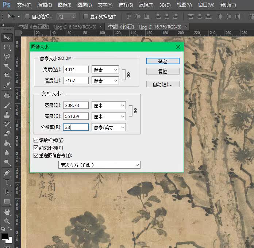Open the document width 厘米 dropdown
This screenshot has height=248, width=254.
109,106
